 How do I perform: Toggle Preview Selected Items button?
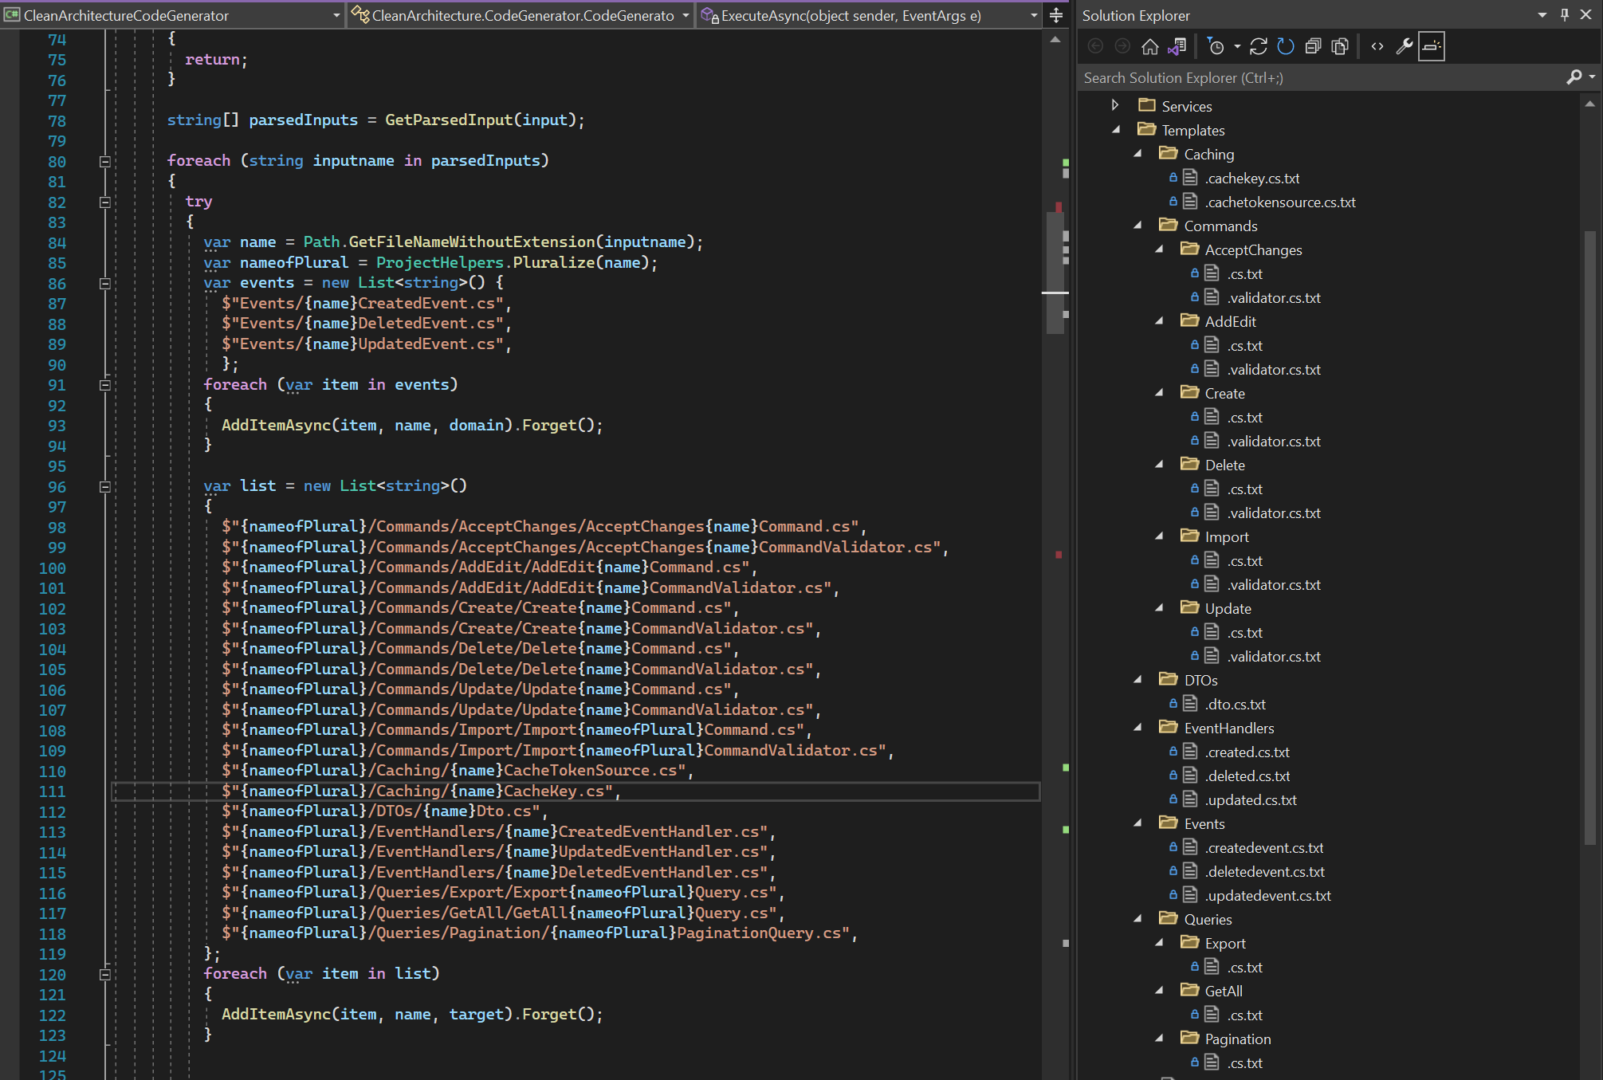pos(1432,47)
